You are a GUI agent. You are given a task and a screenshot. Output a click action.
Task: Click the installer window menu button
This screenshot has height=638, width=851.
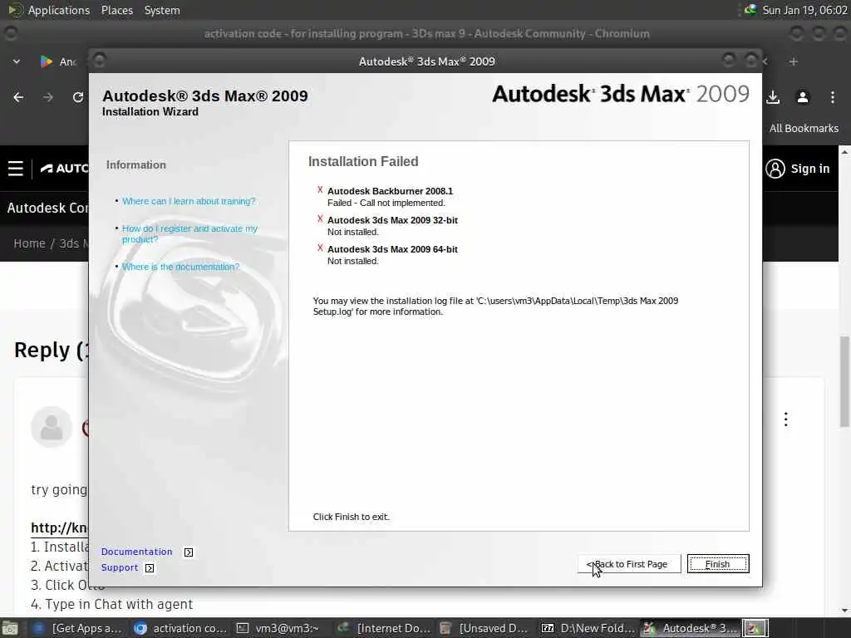pyautogui.click(x=100, y=61)
